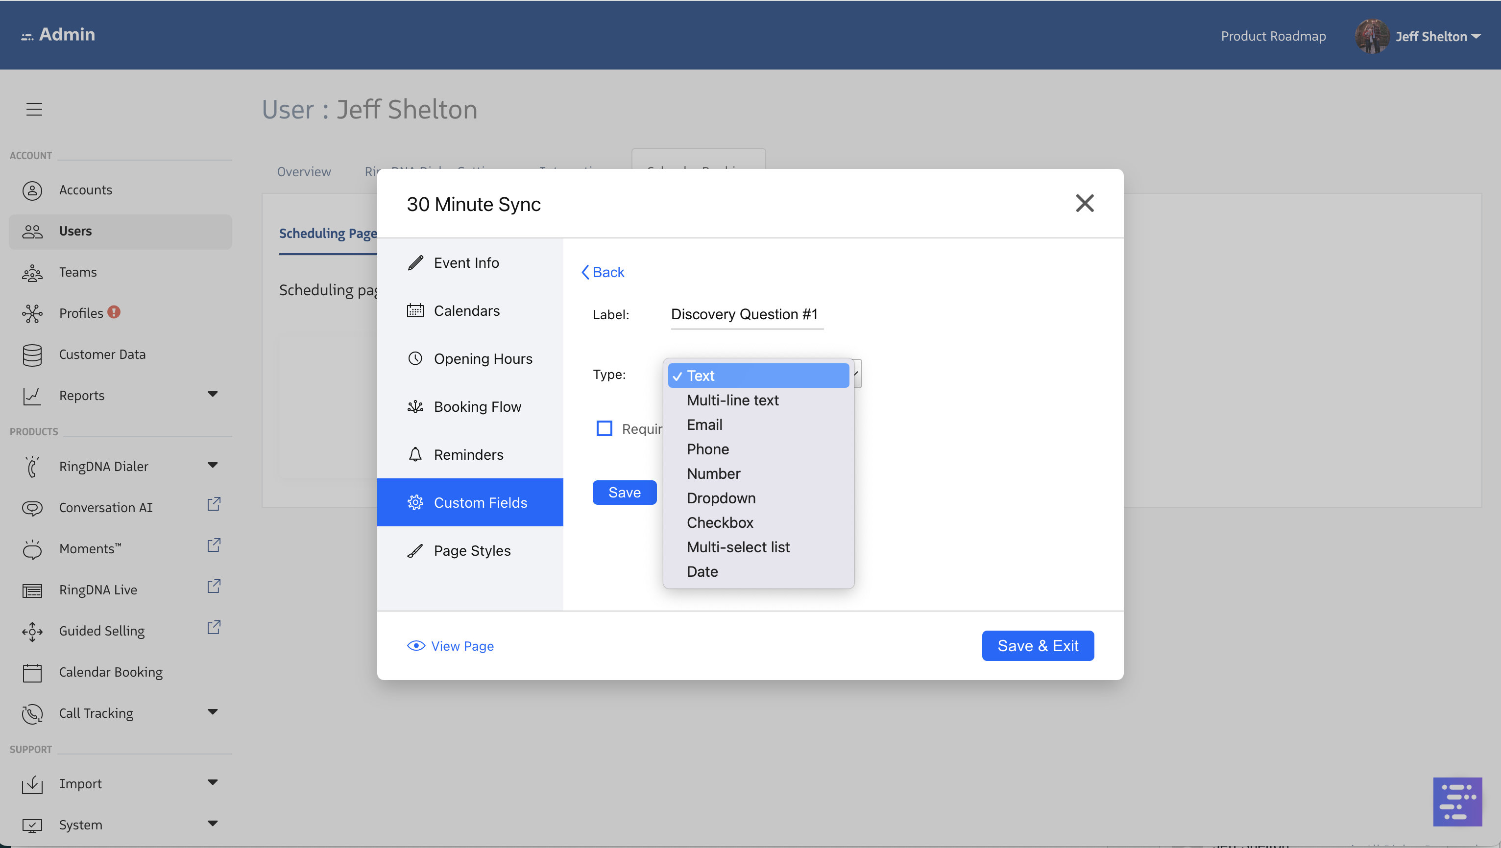The image size is (1501, 848).
Task: Select Checkbox option in Type list
Action: tap(720, 522)
